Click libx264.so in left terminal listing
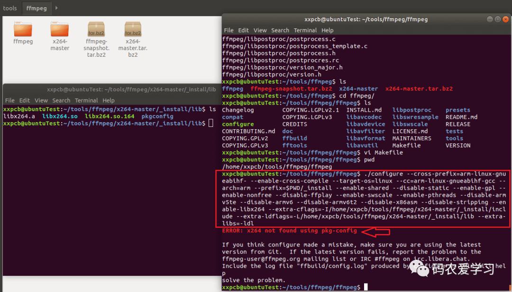 click(60, 116)
